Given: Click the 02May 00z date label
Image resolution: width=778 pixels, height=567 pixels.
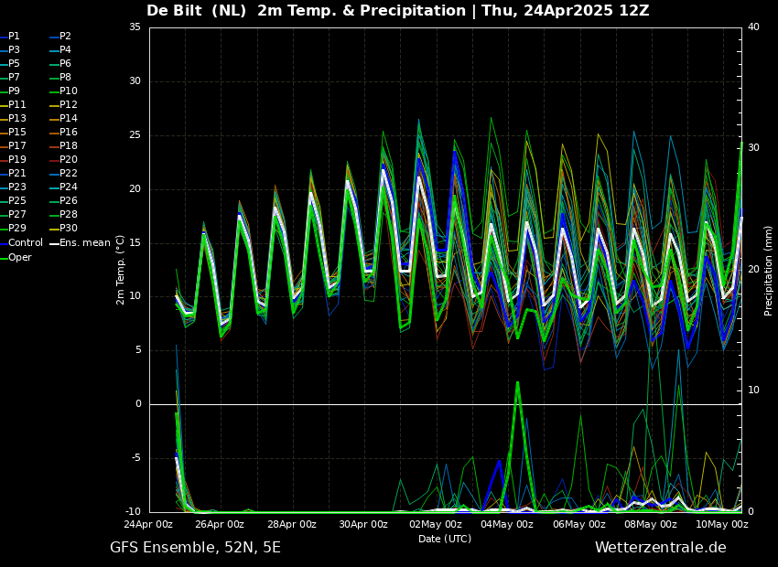Looking at the screenshot, I should (435, 525).
